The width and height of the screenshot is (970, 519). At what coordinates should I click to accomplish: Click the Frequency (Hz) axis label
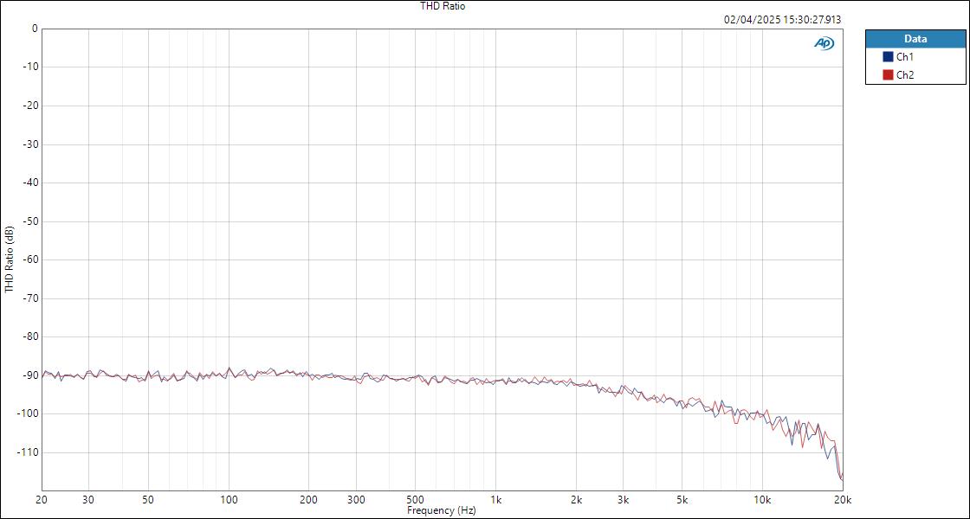pos(440,510)
